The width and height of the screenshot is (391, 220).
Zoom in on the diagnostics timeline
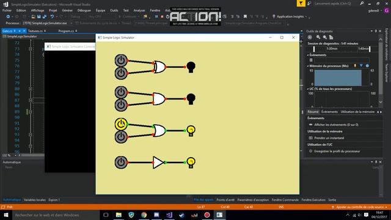coord(318,37)
